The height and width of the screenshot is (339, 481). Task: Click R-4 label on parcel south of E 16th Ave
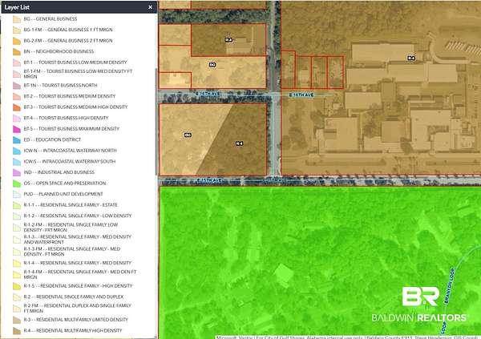239,143
